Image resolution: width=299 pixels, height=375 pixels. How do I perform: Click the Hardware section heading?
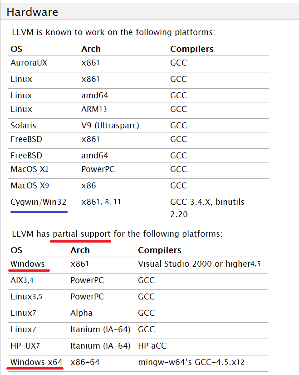point(32,12)
